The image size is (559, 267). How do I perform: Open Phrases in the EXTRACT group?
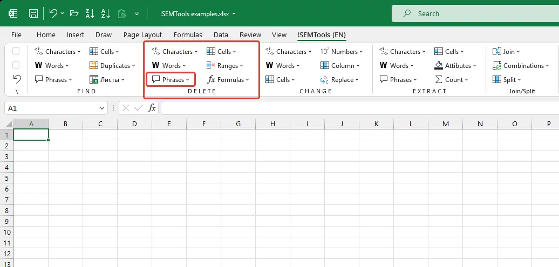click(398, 80)
